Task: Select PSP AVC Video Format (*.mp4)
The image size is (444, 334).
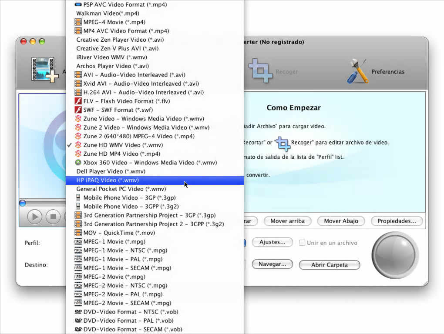Action: click(x=155, y=4)
